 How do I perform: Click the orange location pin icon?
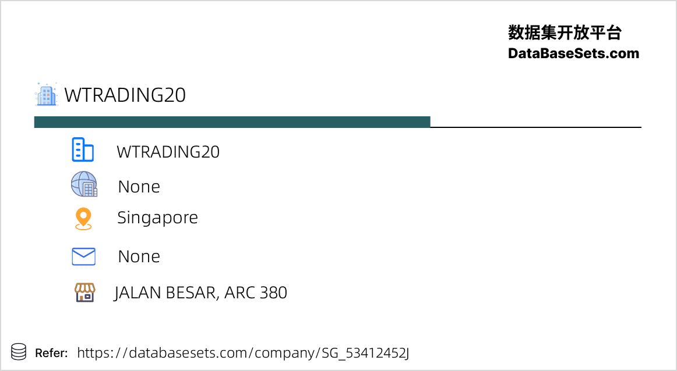[x=83, y=219]
